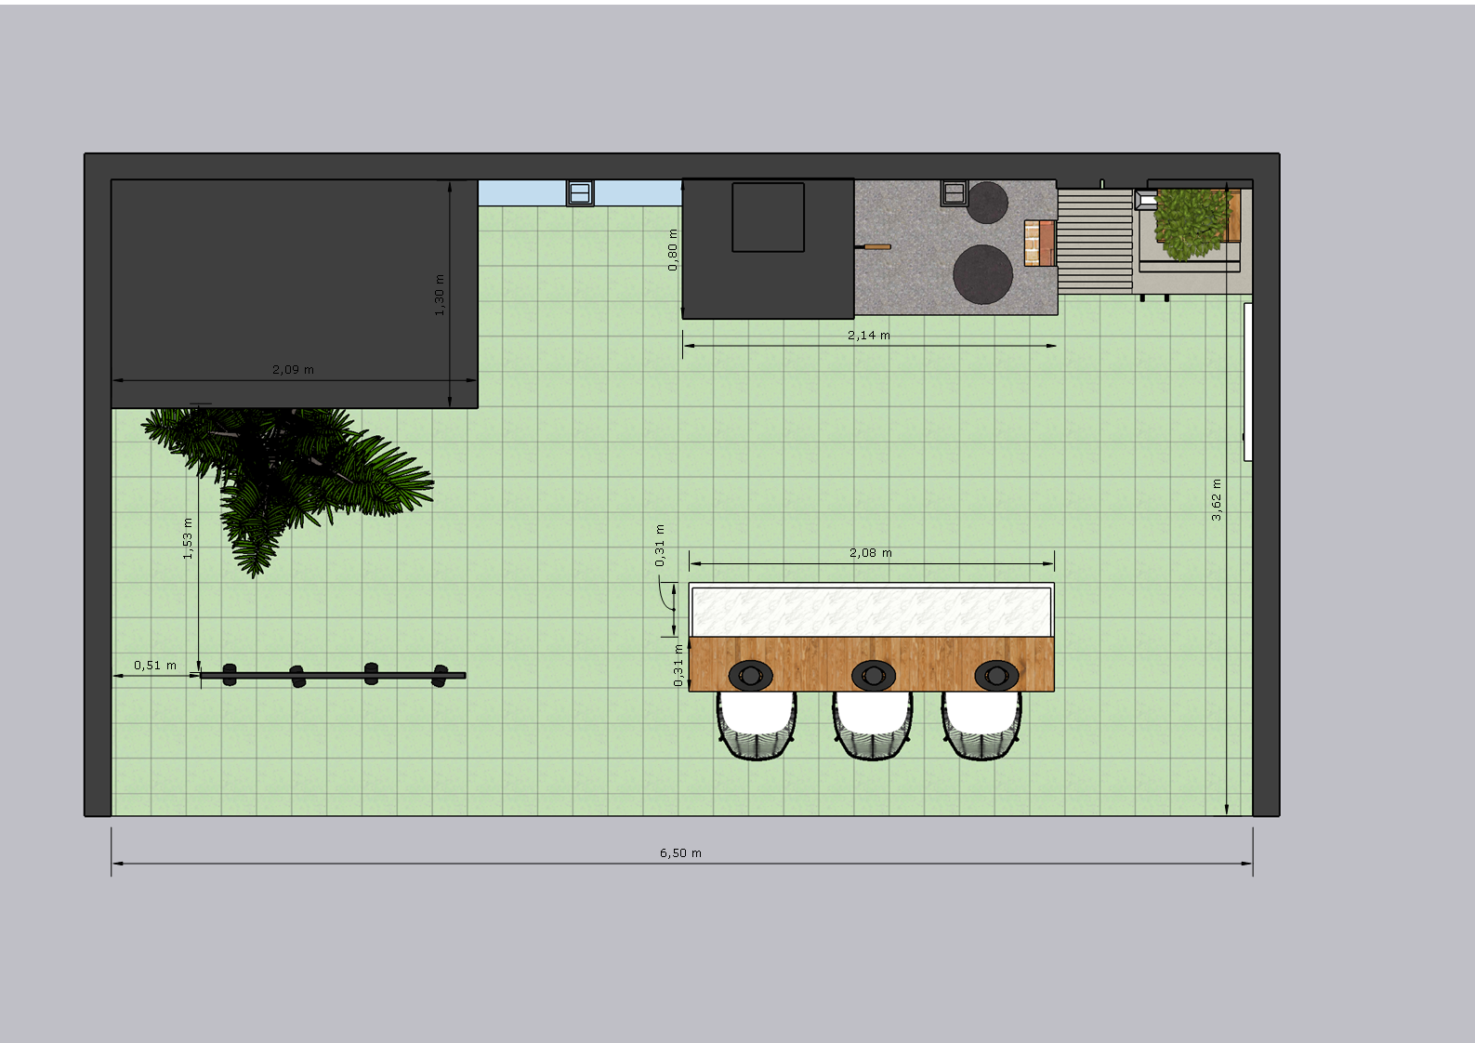The height and width of the screenshot is (1043, 1475).
Task: Select the 0,80 m dimension text
Action: pyautogui.click(x=673, y=250)
